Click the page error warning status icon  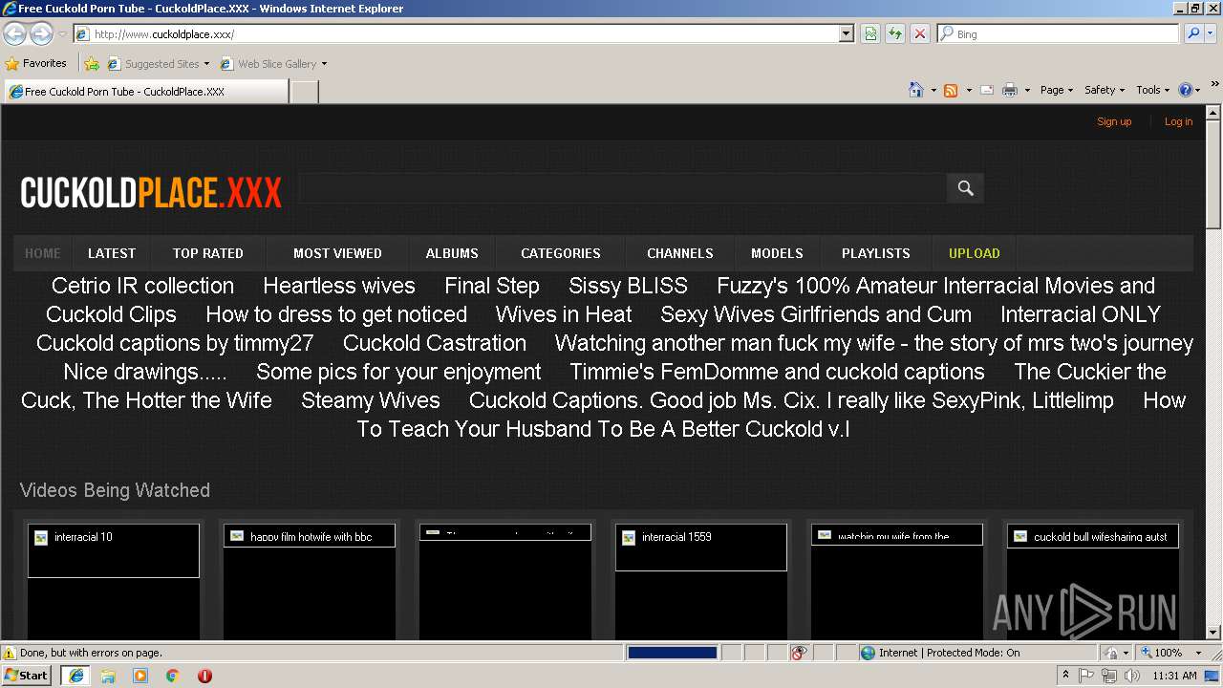pyautogui.click(x=10, y=653)
